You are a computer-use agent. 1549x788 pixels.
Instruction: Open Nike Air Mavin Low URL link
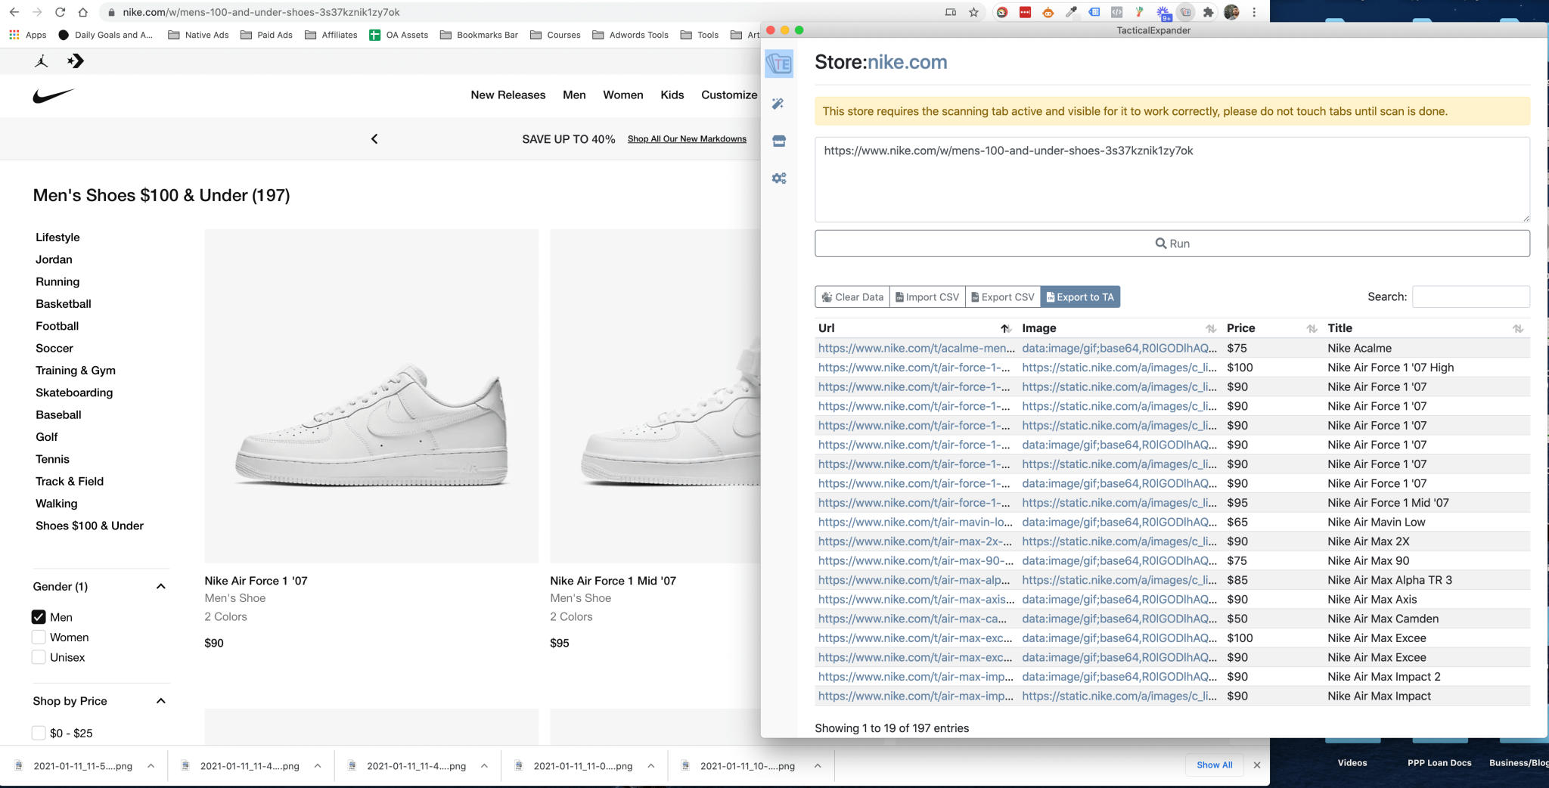click(x=915, y=522)
